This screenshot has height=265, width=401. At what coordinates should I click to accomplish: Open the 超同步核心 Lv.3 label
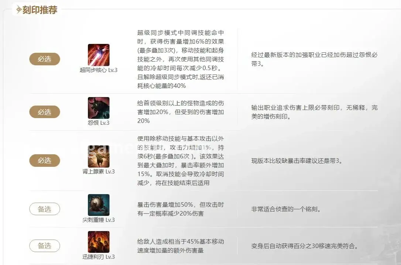point(99,70)
